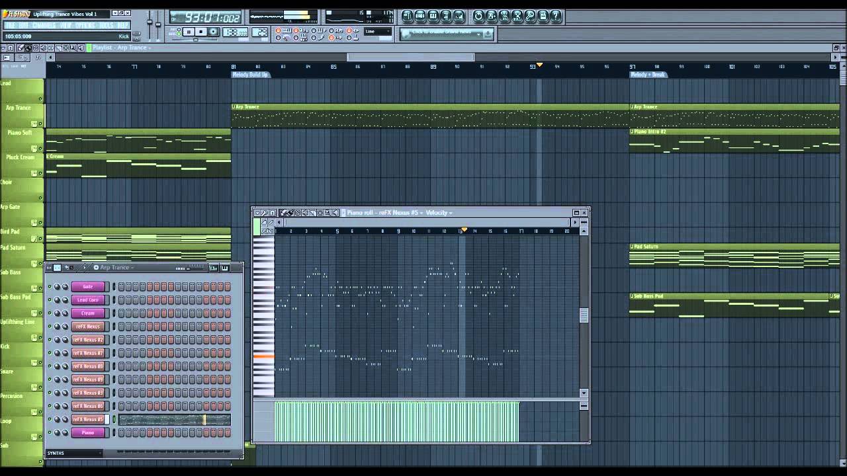
Task: Click the question mark help icon in the top toolbar
Action: click(x=556, y=16)
